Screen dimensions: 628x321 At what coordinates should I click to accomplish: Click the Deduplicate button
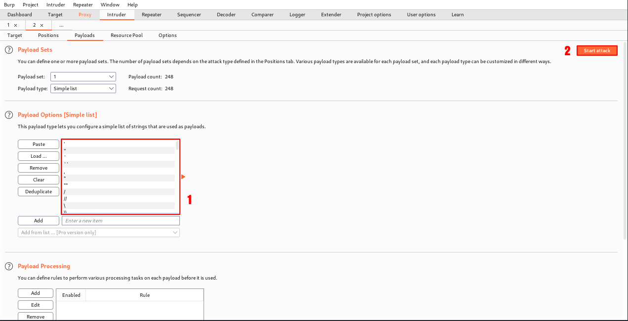[x=39, y=191]
